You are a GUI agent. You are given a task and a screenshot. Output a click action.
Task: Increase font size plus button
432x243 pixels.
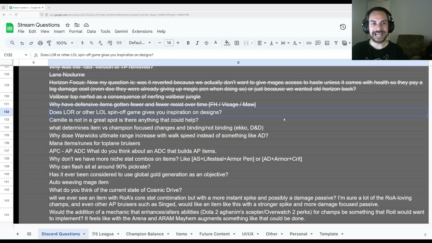(178, 43)
